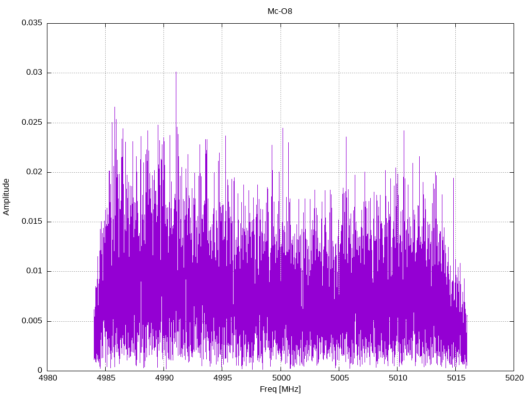The image size is (528, 396).
Task: Click the 4980 x-axis tick label
Action: pyautogui.click(x=47, y=378)
